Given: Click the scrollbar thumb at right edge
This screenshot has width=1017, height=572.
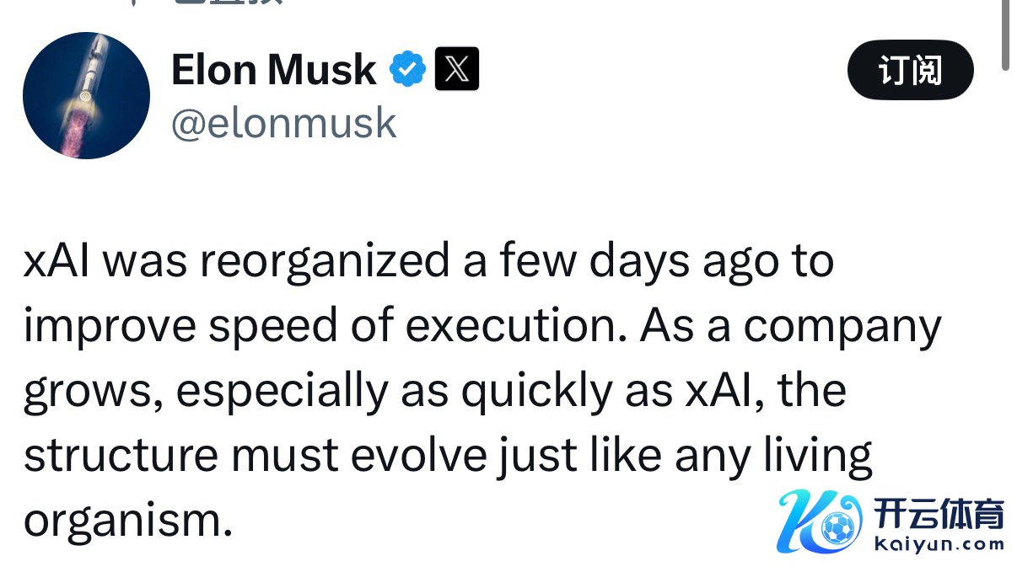Looking at the screenshot, I should coord(1005,34).
